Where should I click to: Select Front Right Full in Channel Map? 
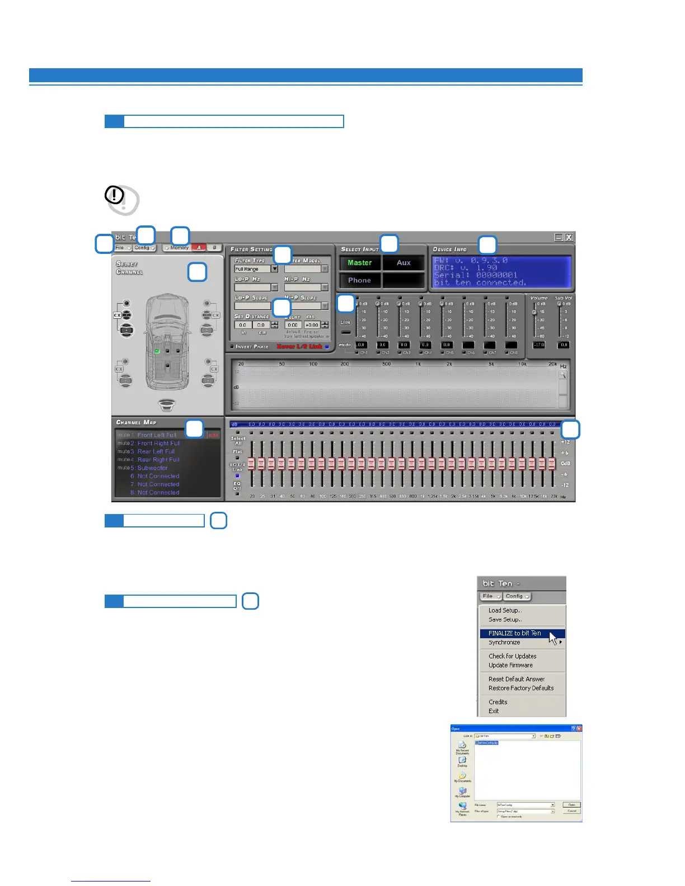coord(158,443)
